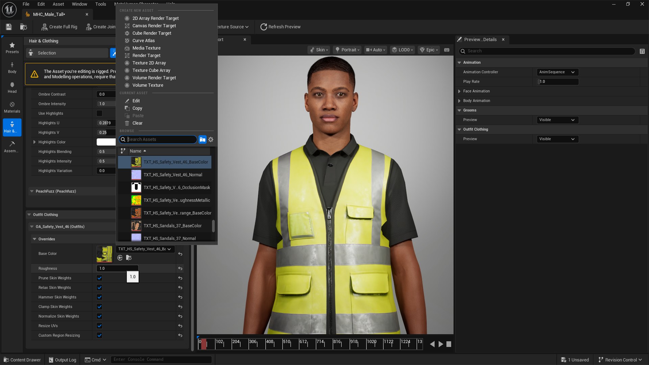Reset Custom Region Resizing to default
Viewport: 649px width, 365px height.
(x=180, y=336)
